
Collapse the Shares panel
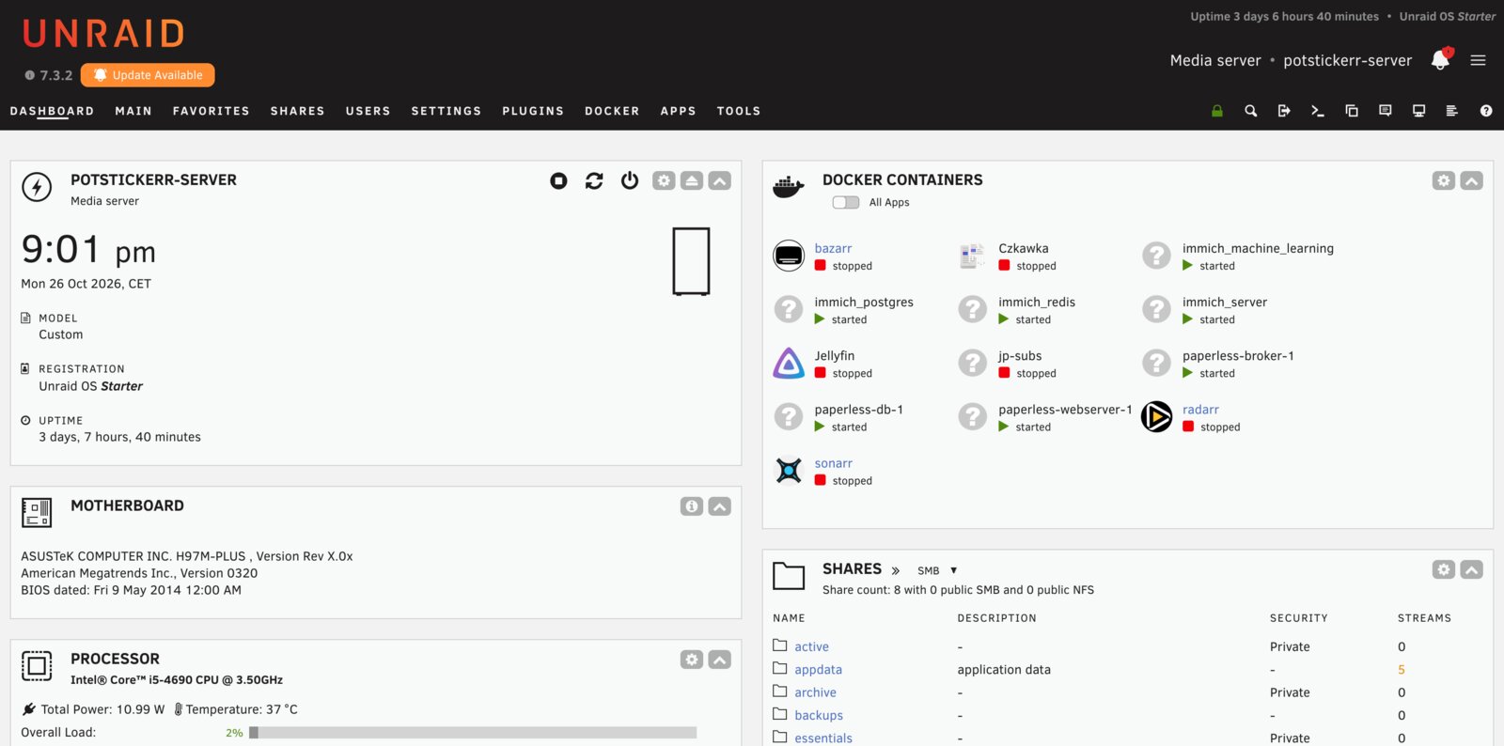click(1472, 569)
